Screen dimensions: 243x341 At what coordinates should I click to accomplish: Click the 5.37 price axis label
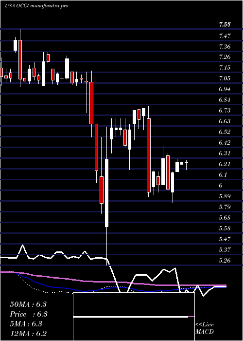[225, 249]
